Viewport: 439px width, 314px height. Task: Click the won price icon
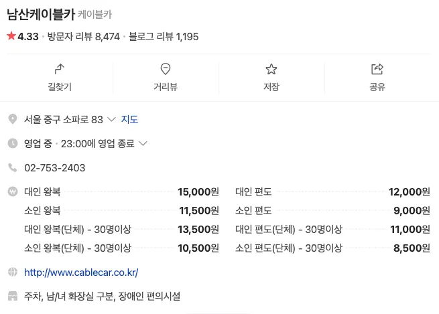(12, 191)
